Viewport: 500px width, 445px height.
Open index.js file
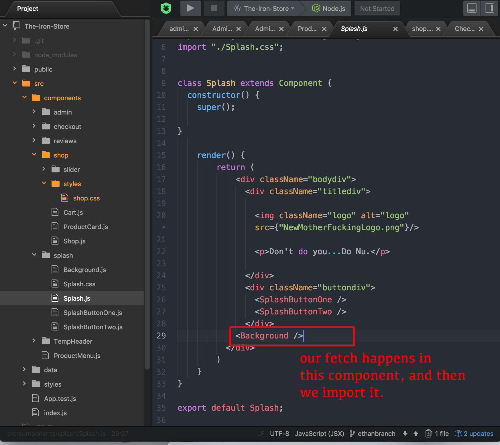55,413
